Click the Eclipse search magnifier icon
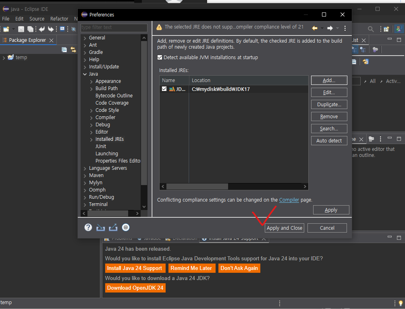405x309 pixels. (371, 29)
